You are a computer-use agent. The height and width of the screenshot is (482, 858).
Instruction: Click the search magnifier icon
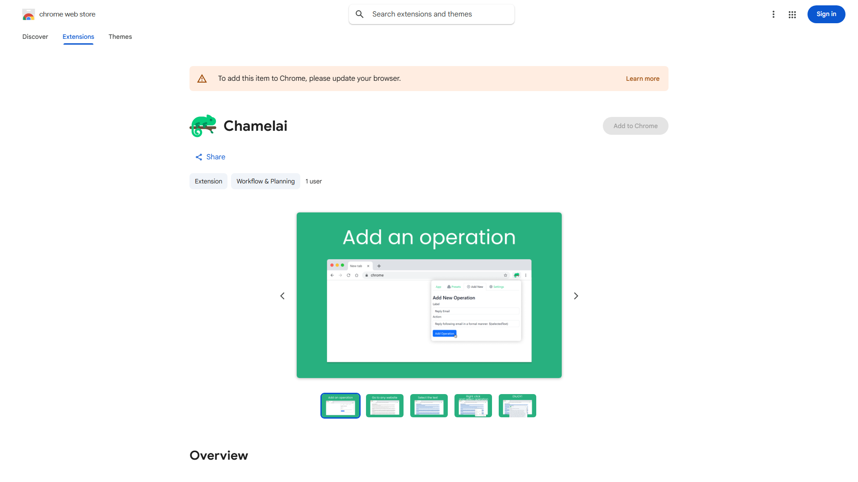(359, 14)
